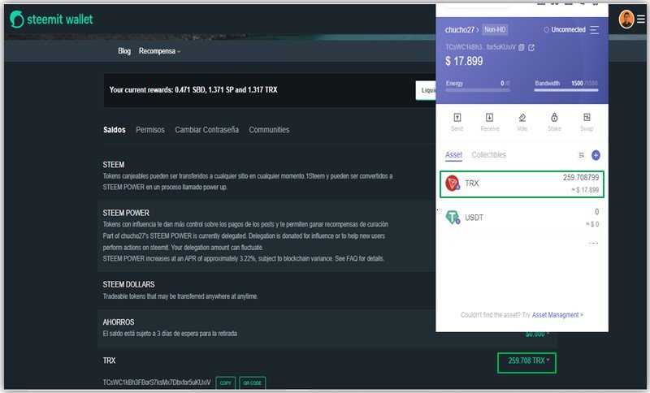Click the steemit wallet logo

(51, 19)
